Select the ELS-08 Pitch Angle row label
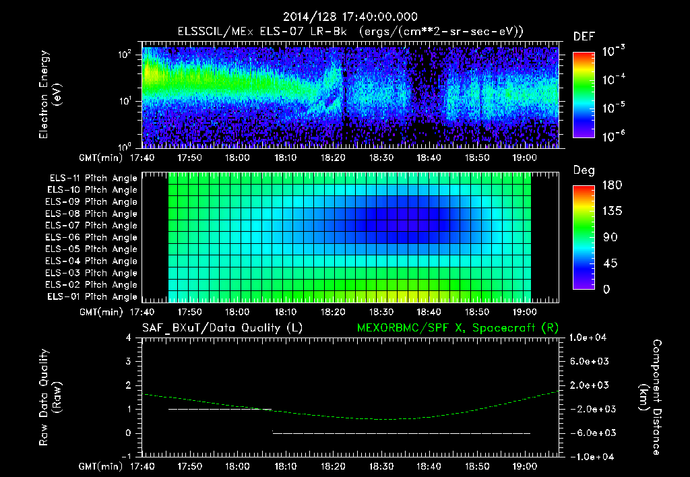This screenshot has width=690, height=477. pyautogui.click(x=92, y=214)
